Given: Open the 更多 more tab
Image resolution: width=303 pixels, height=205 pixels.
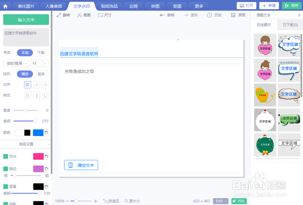Looking at the screenshot, I should coord(199,6).
